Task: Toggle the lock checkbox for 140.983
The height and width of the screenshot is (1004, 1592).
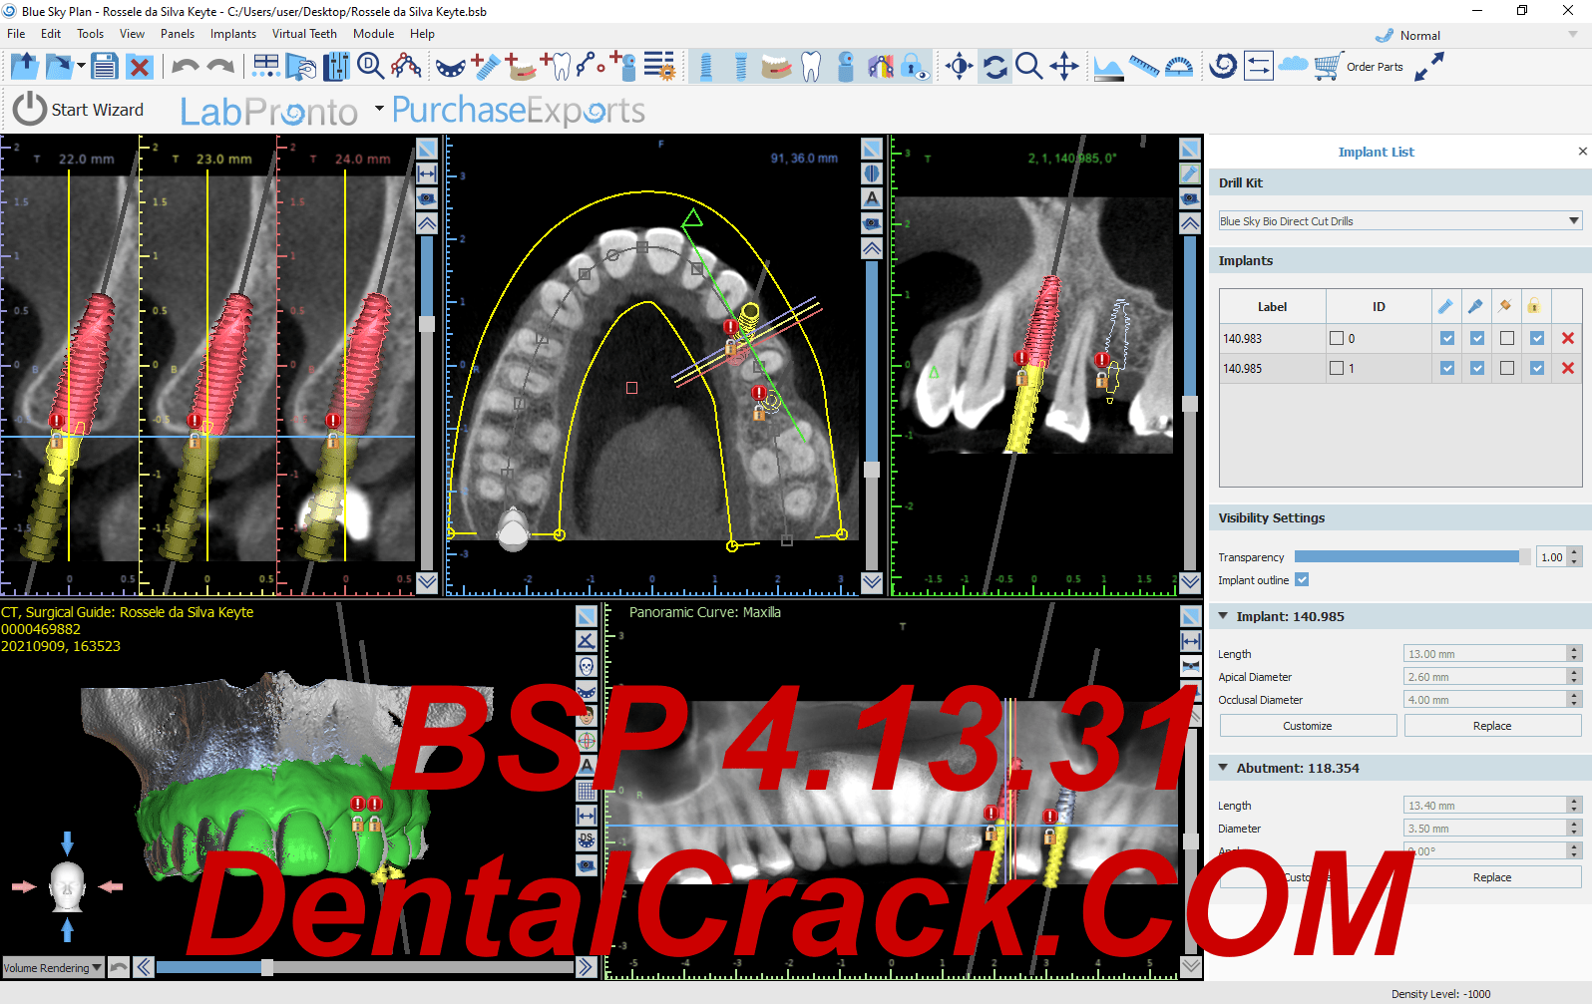Action: [x=1537, y=338]
